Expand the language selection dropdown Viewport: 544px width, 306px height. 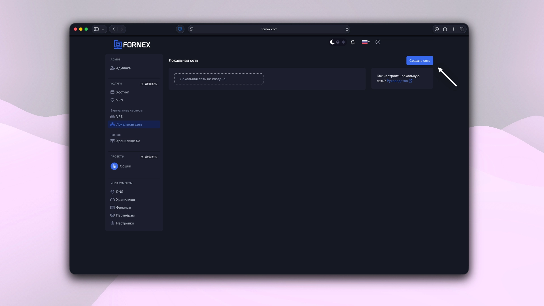366,42
